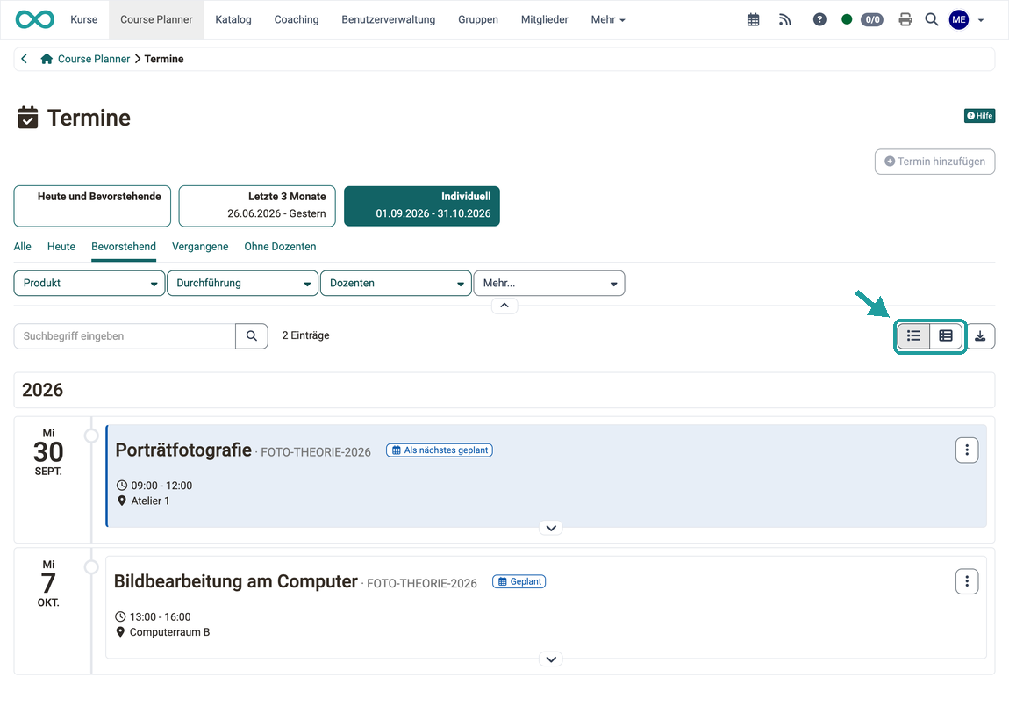Screen dimensions: 1009x706
Task: Open the Produkt filter dropdown
Action: 89,284
